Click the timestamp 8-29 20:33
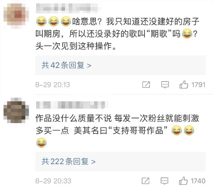Image resolution: width=213 pixels, height=187 pixels. pyautogui.click(x=53, y=181)
